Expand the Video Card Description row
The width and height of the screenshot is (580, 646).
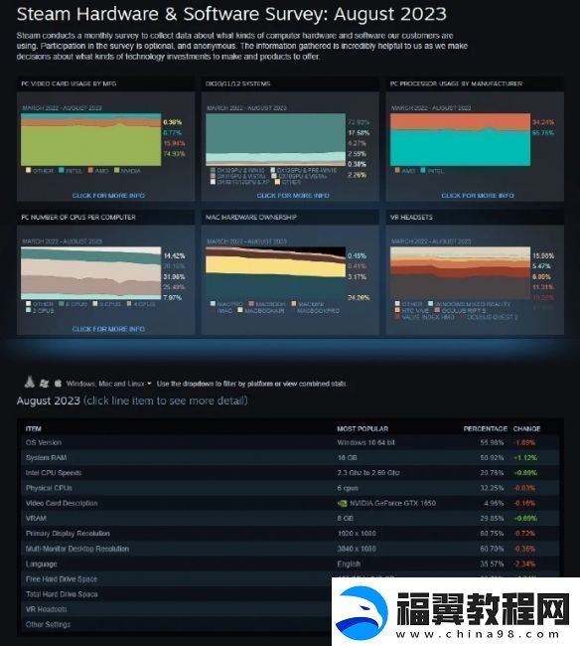pyautogui.click(x=290, y=503)
